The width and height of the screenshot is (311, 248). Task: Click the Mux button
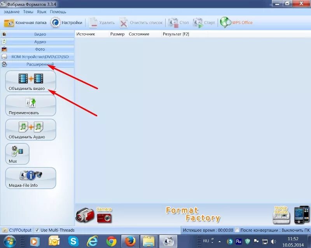point(17,154)
